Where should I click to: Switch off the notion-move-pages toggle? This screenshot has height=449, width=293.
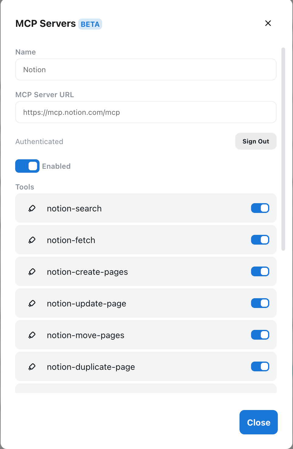click(x=260, y=335)
